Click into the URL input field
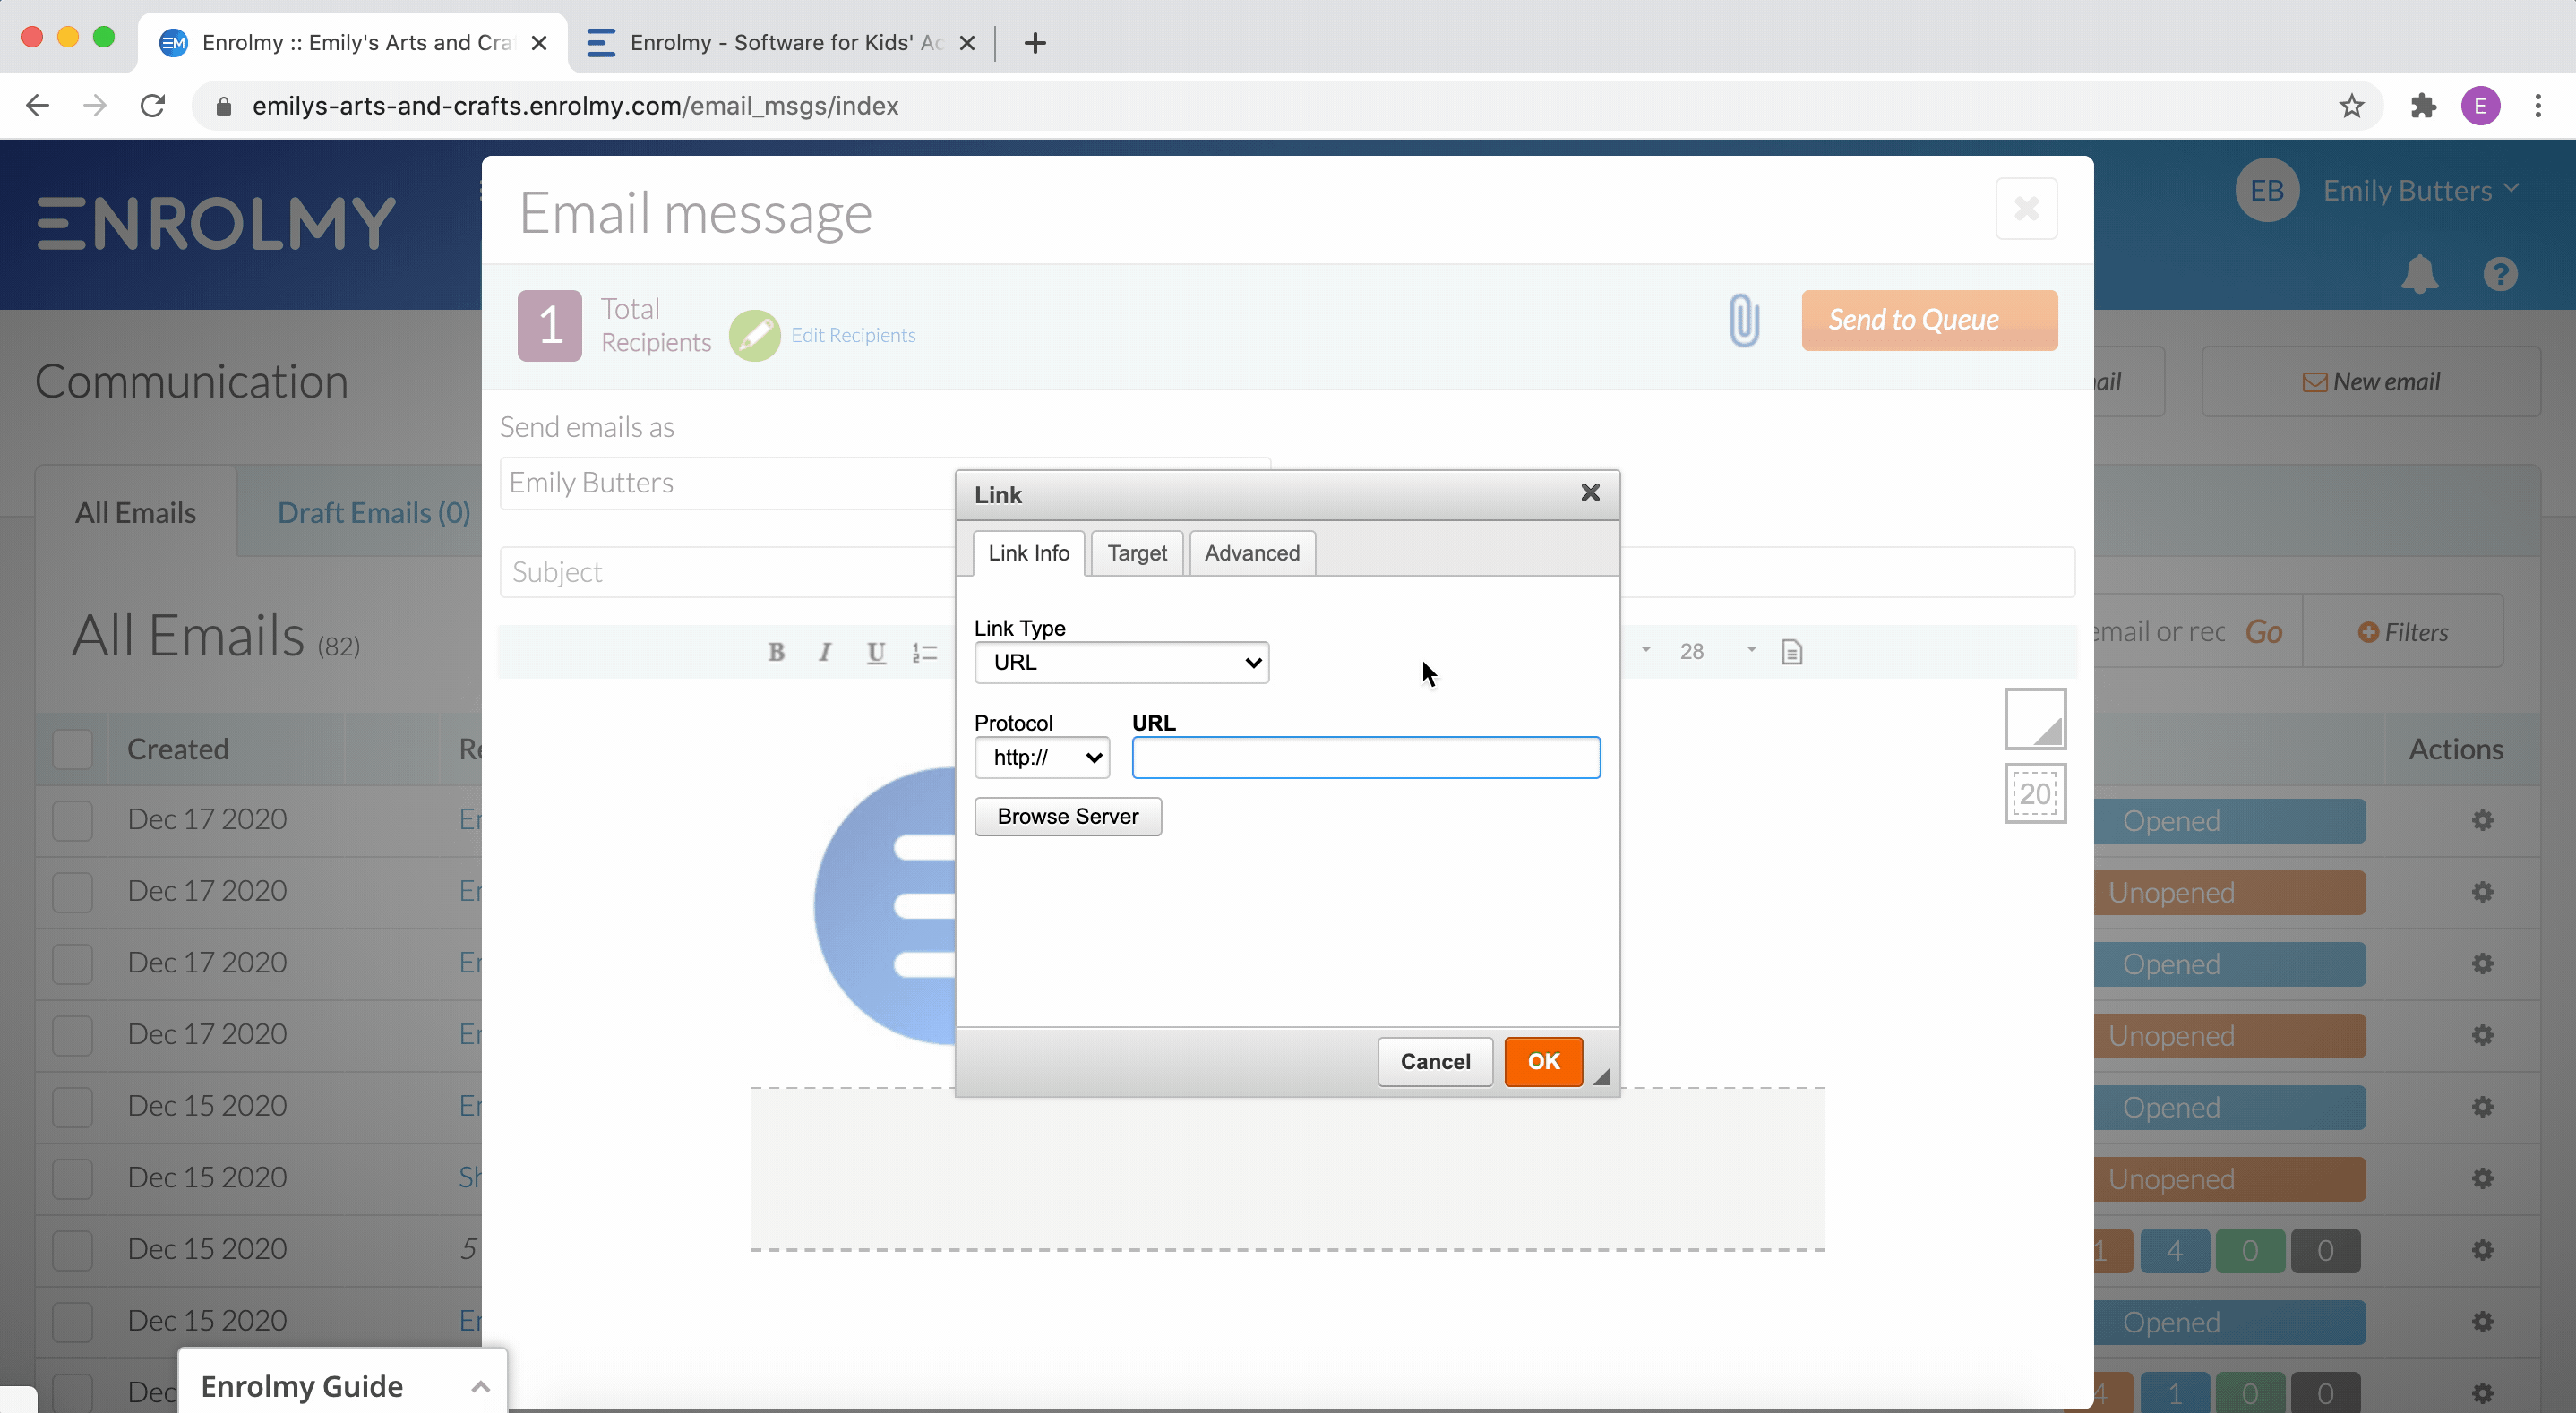 (1366, 757)
